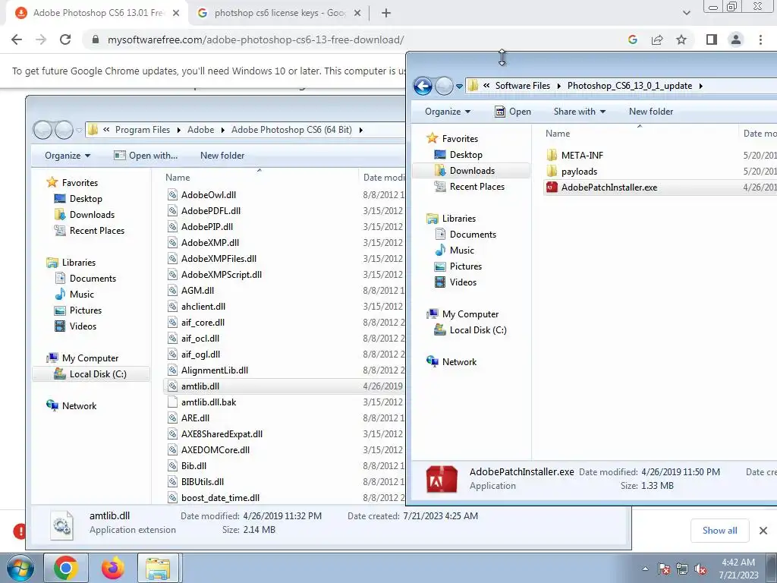777x583 pixels.
Task: Open recent locations dropdown in update window
Action: coord(459,86)
